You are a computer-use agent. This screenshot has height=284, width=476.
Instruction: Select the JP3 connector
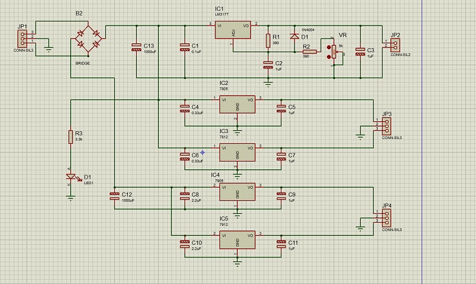386,126
